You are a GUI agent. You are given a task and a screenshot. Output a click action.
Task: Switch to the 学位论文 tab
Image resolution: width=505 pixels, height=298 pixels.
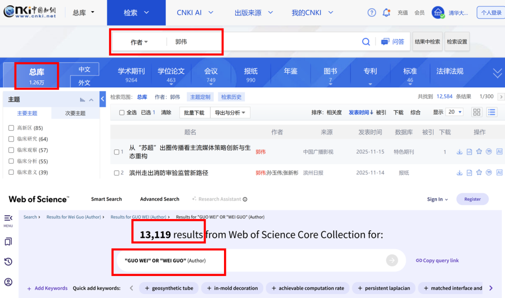(171, 74)
